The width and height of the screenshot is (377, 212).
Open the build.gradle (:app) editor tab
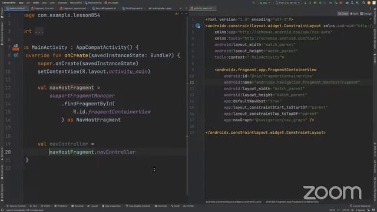(160, 8)
